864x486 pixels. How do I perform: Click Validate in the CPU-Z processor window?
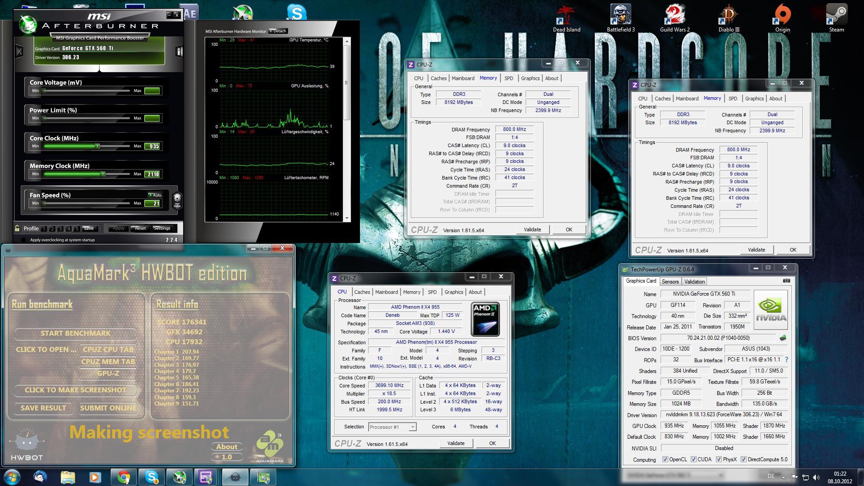456,443
